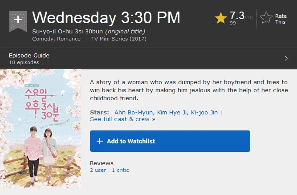Screen dimensions: 297x195
Task: Click the TV Mini-Series (2017) text
Action: 119,39
